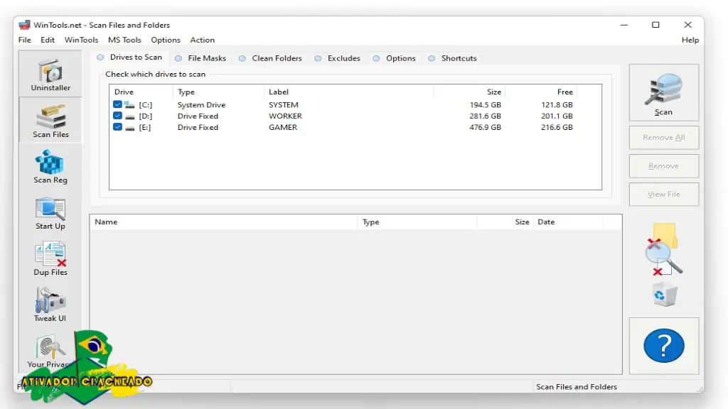Sort results by Date column header
This screenshot has width=728, height=409.
click(x=568, y=222)
